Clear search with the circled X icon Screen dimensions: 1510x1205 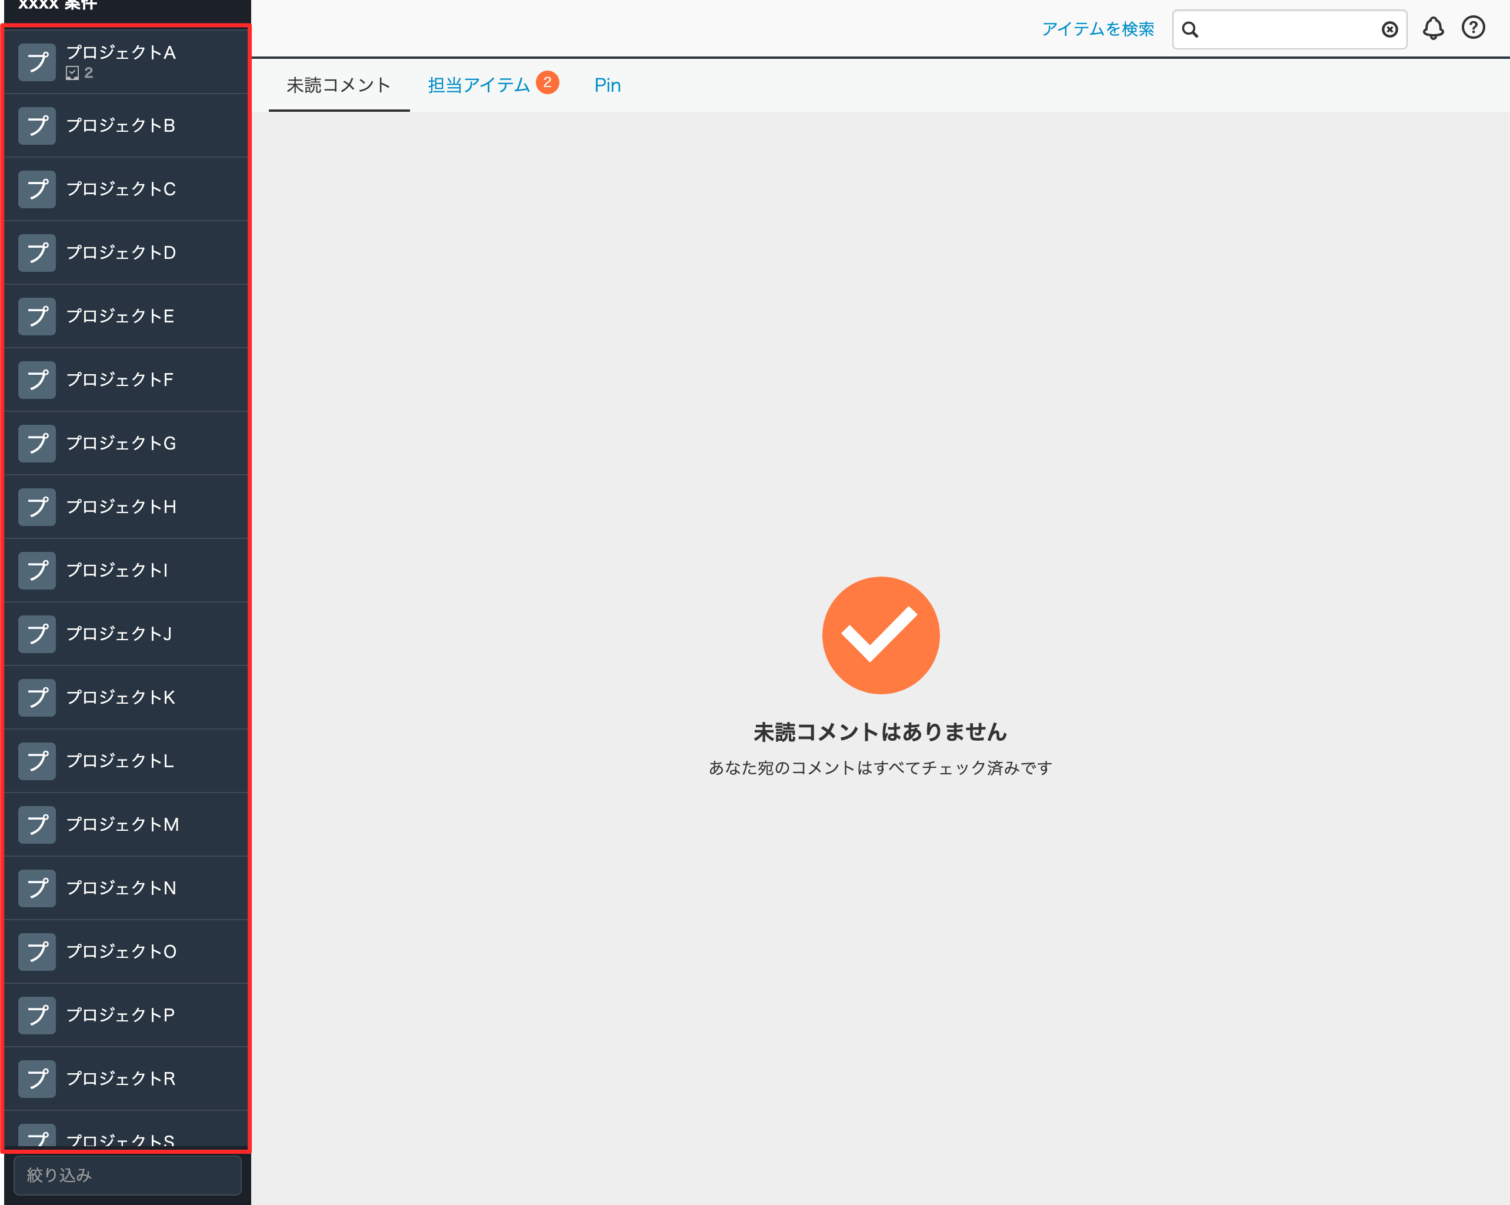point(1389,29)
